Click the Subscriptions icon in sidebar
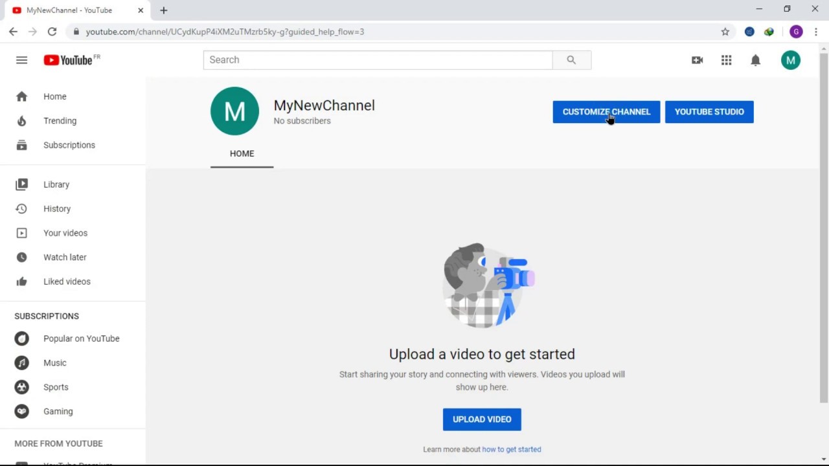The image size is (829, 466). [21, 145]
